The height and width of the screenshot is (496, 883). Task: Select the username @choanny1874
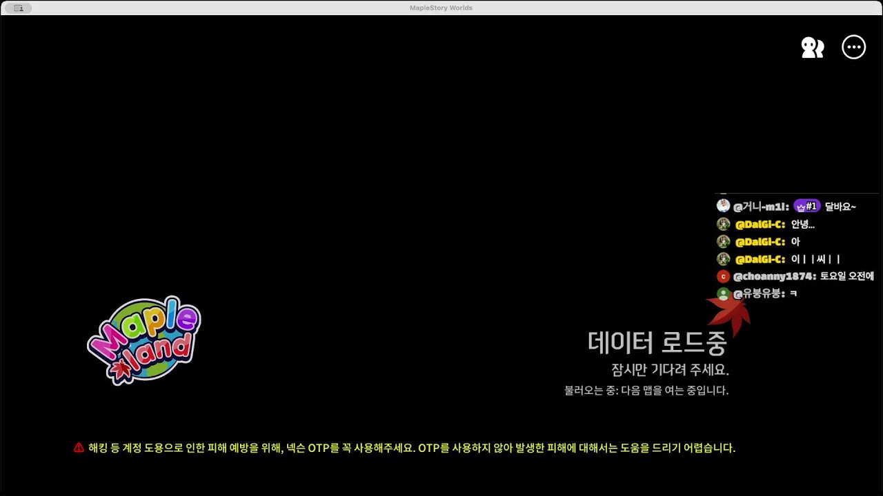775,277
